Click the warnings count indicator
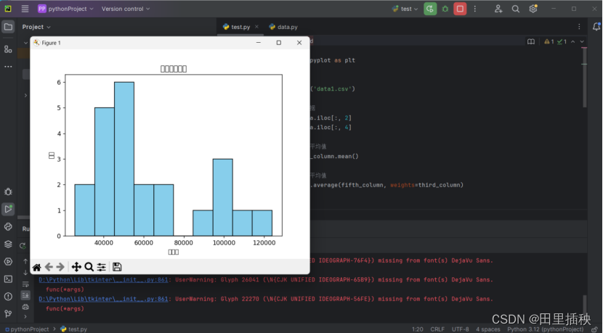The height and width of the screenshot is (333, 603). 549,41
